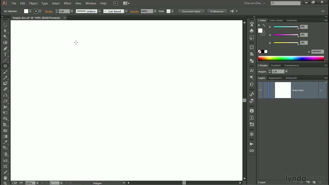Screen dimensions: 329x185
Task: Open the Links panel icon
Action: click(x=252, y=151)
